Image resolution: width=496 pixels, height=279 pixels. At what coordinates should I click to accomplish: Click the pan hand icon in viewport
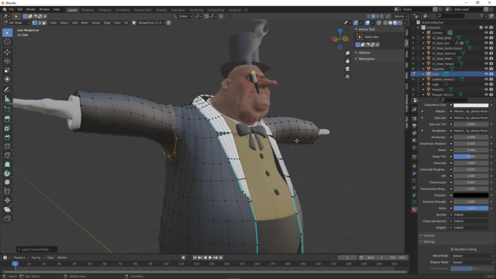pyautogui.click(x=347, y=61)
